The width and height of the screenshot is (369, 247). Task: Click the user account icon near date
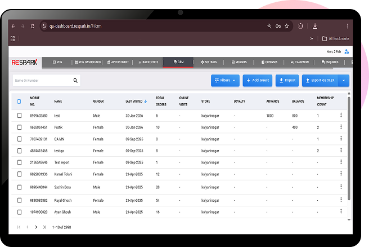point(346,52)
